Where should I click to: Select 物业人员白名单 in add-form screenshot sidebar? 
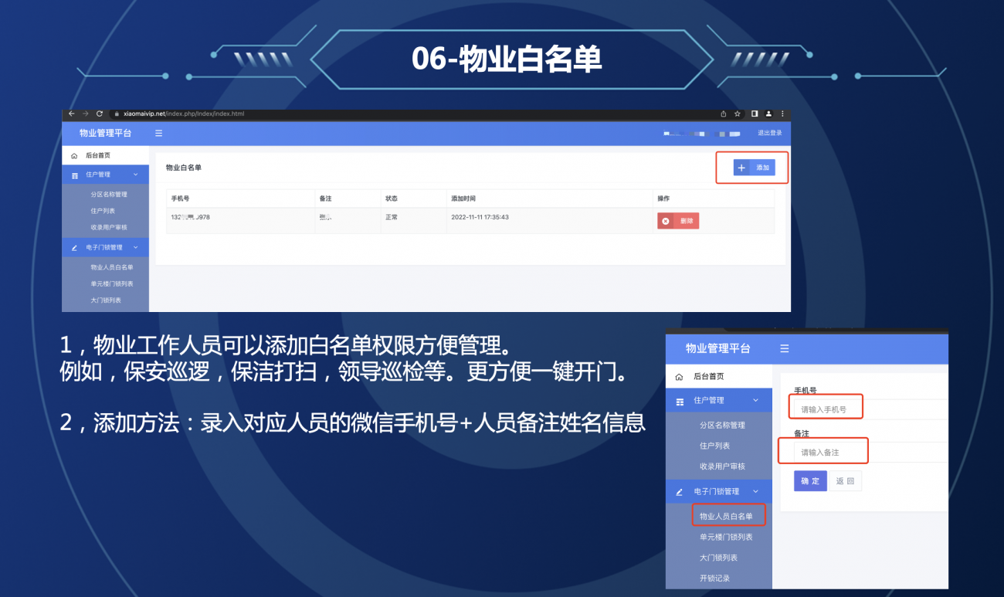[x=726, y=516]
